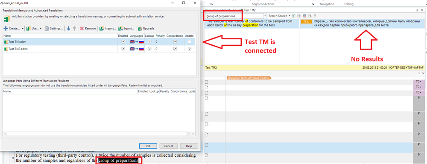The width and height of the screenshot is (427, 164).
Task: Remove the selected translation memory
Action: (x=88, y=28)
